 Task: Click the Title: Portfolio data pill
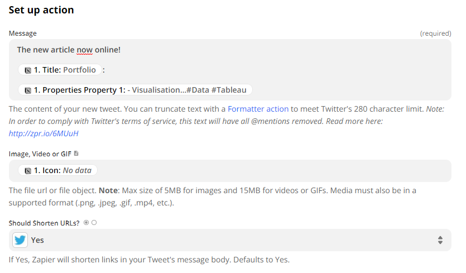[60, 70]
